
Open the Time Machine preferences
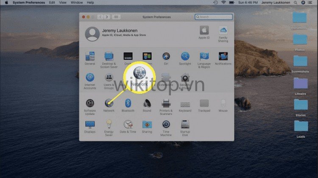[166, 125]
